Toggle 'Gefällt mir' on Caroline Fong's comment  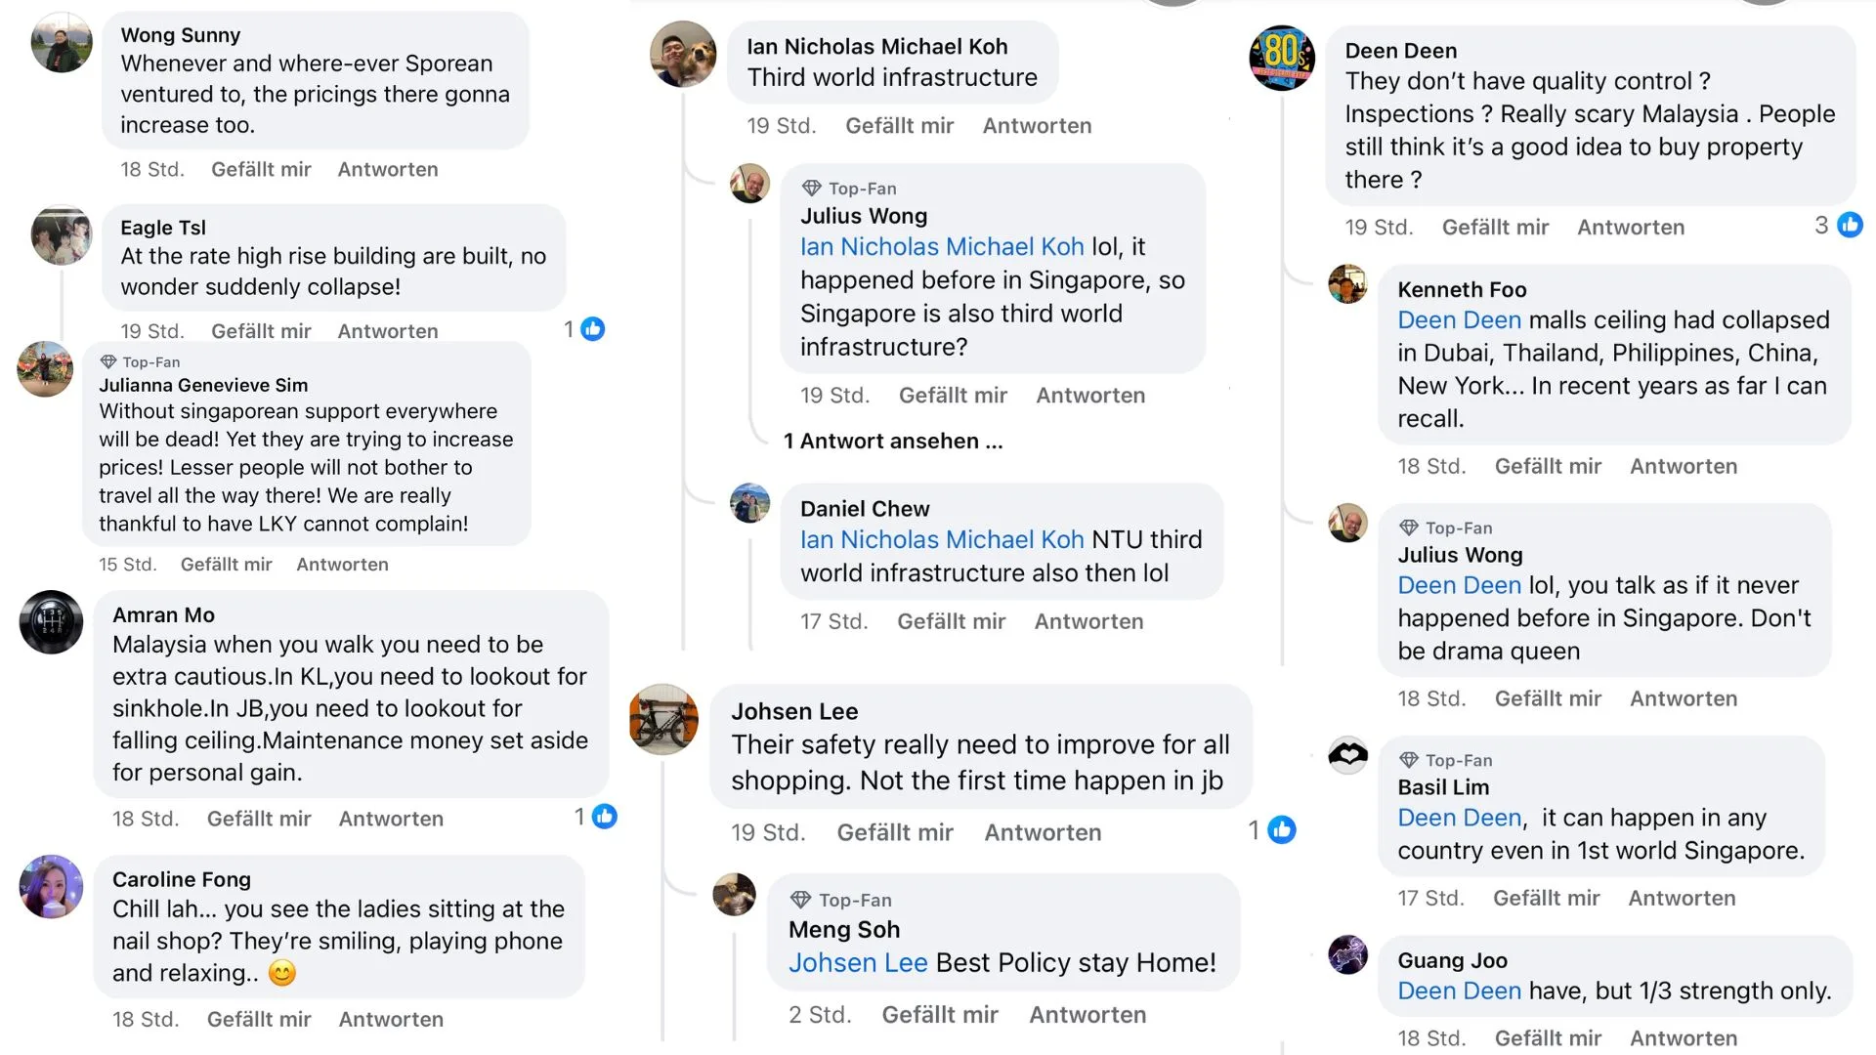(x=259, y=1019)
